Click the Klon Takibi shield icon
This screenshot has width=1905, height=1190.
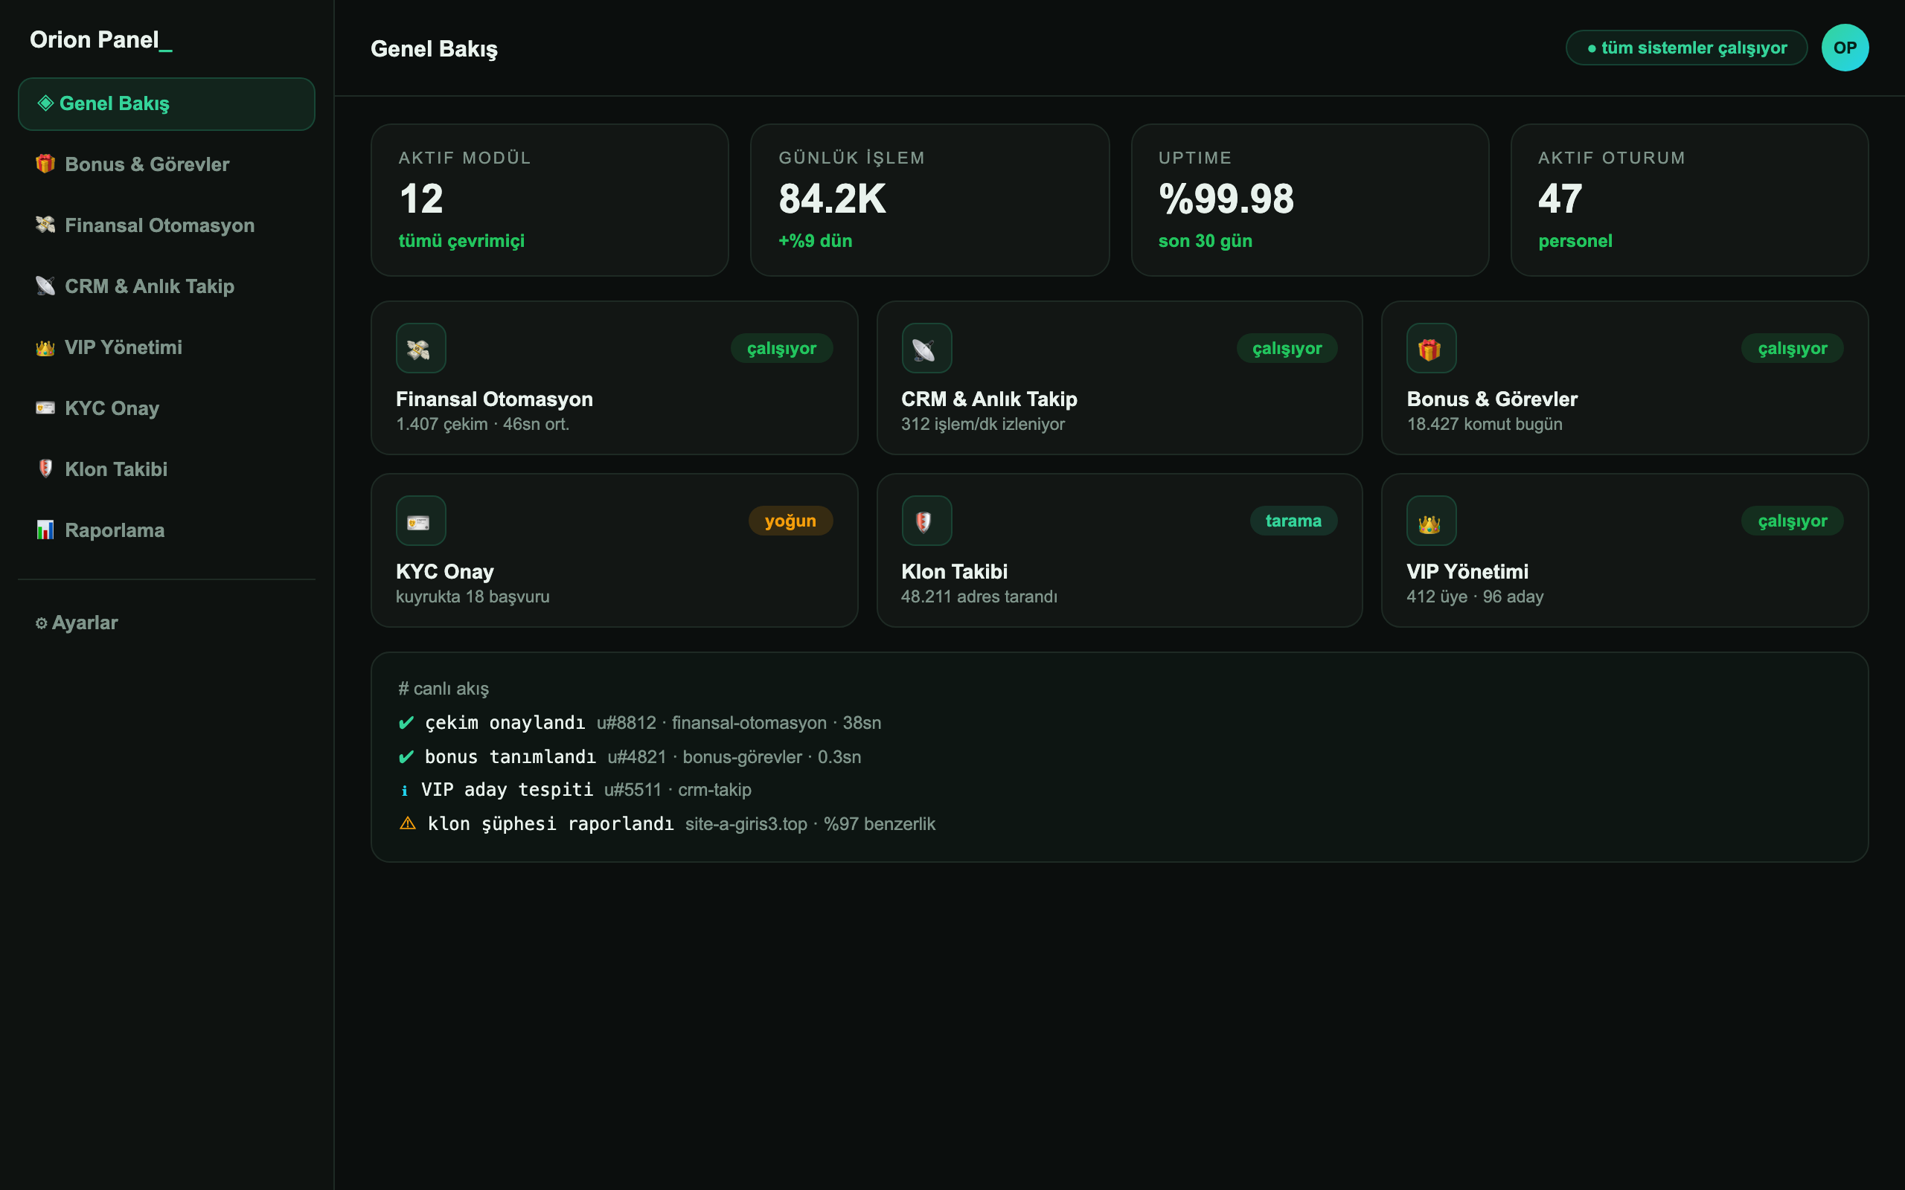[926, 520]
